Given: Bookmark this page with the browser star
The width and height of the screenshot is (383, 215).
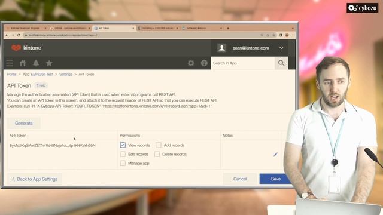Looking at the screenshot, I should point(273,35).
